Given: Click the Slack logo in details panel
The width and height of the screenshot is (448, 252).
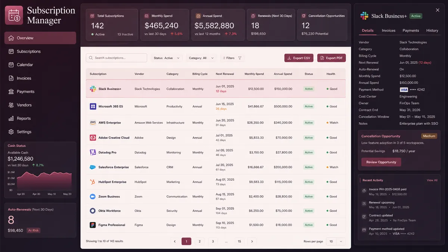Looking at the screenshot, I should tap(364, 16).
